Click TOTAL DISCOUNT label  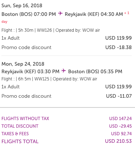tap(20, 126)
